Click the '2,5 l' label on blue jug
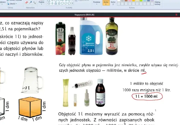This screenshot has height=125, width=180. click(91, 50)
